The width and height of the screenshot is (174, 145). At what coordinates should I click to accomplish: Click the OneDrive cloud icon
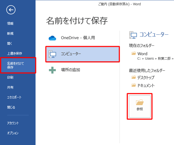(52, 38)
